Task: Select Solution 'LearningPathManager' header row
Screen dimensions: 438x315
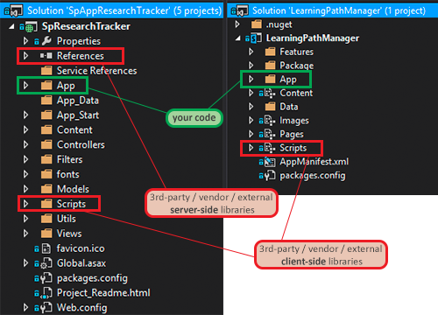Action: (x=333, y=10)
